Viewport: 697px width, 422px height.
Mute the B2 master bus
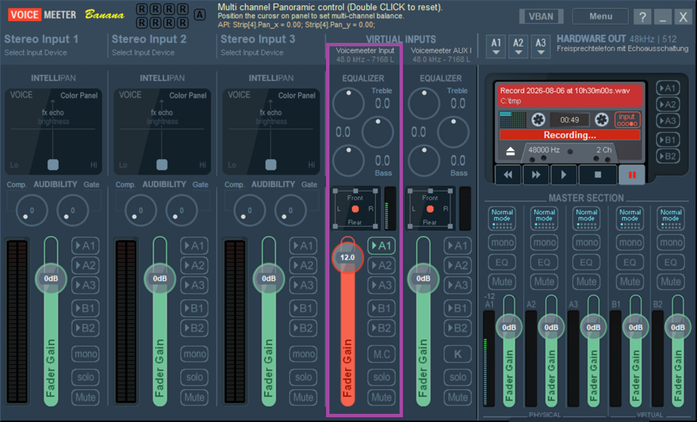(670, 282)
